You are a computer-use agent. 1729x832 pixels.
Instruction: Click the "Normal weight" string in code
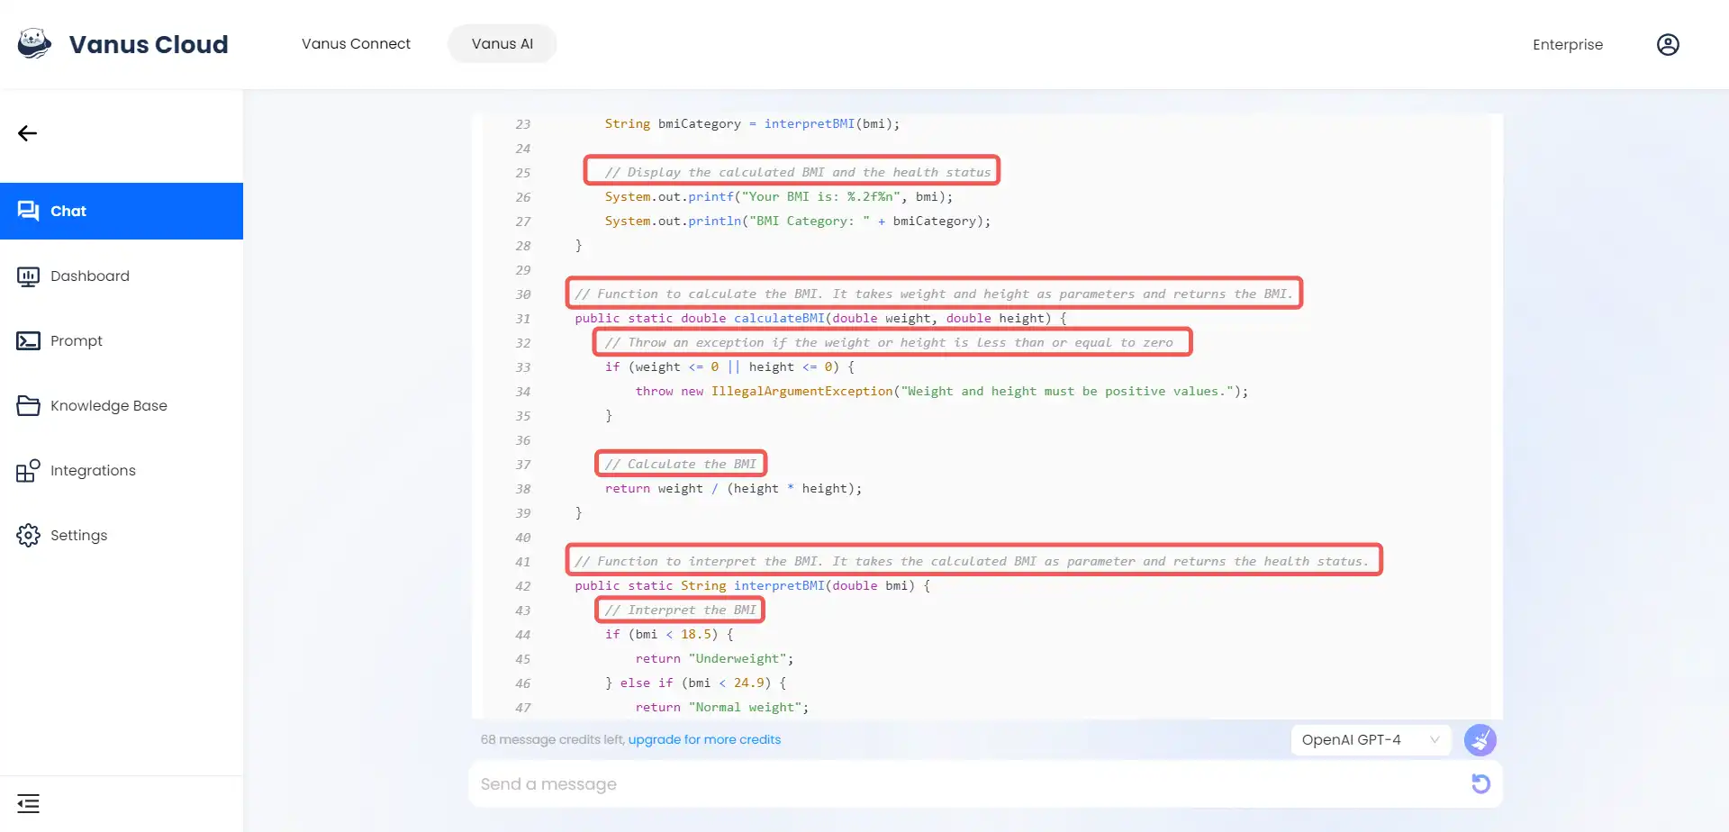coord(745,707)
